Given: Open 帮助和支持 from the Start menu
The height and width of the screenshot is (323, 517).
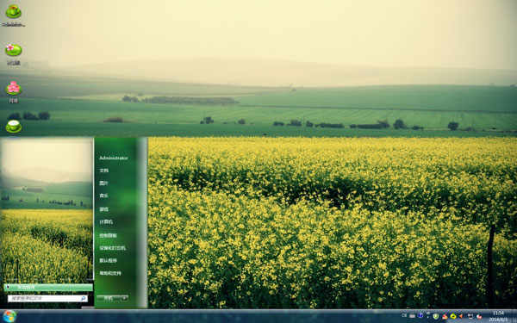Looking at the screenshot, I should pyautogui.click(x=110, y=273).
